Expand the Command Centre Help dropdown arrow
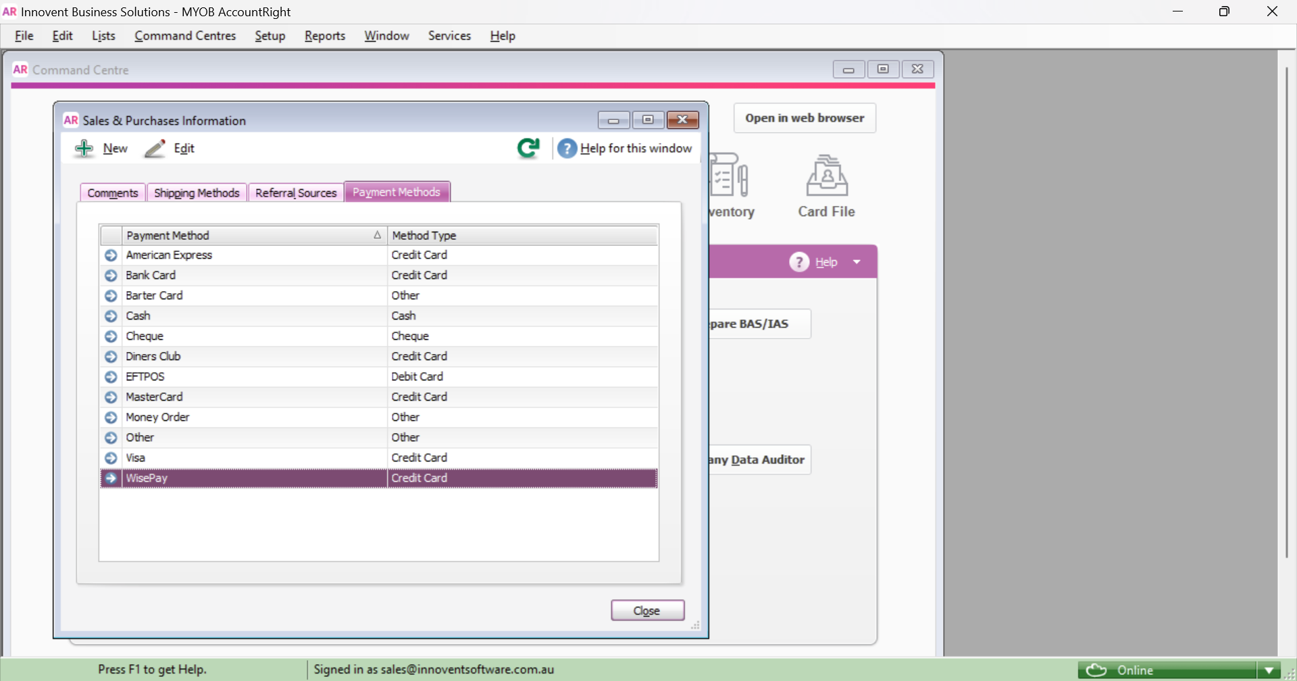Image resolution: width=1297 pixels, height=681 pixels. coord(857,262)
